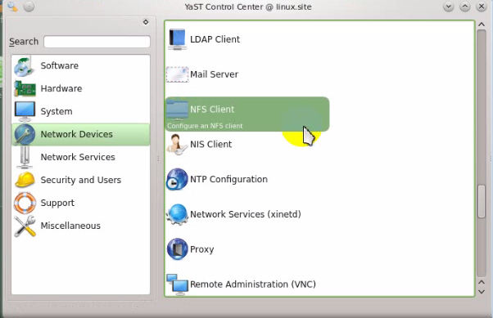
Task: Select the Hardware category card icon
Action: coord(25,89)
